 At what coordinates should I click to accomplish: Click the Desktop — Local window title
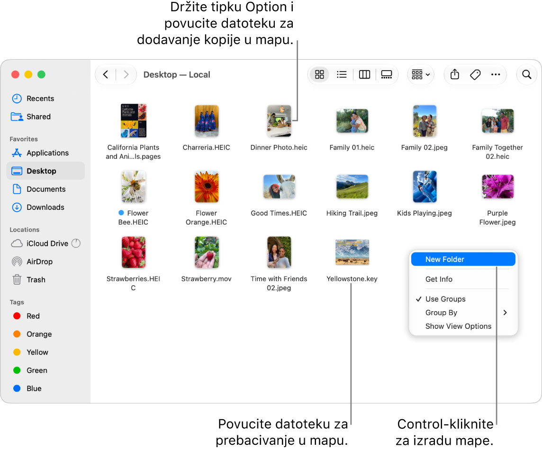177,75
